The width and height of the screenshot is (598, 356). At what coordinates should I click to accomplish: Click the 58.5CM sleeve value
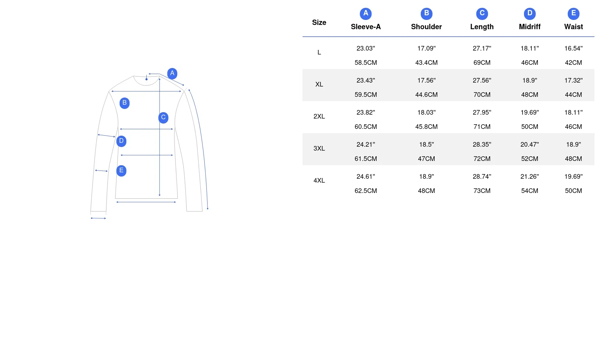(x=366, y=63)
